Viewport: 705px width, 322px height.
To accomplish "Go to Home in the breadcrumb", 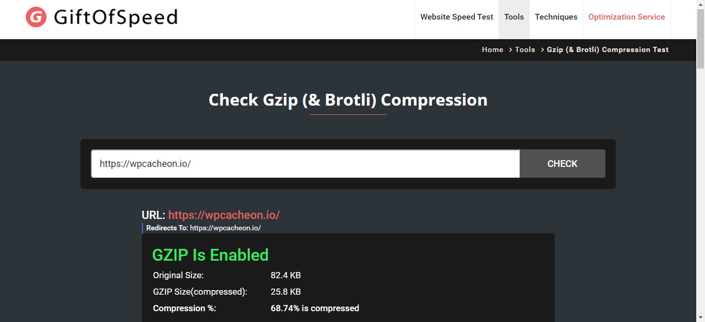I will (x=492, y=49).
